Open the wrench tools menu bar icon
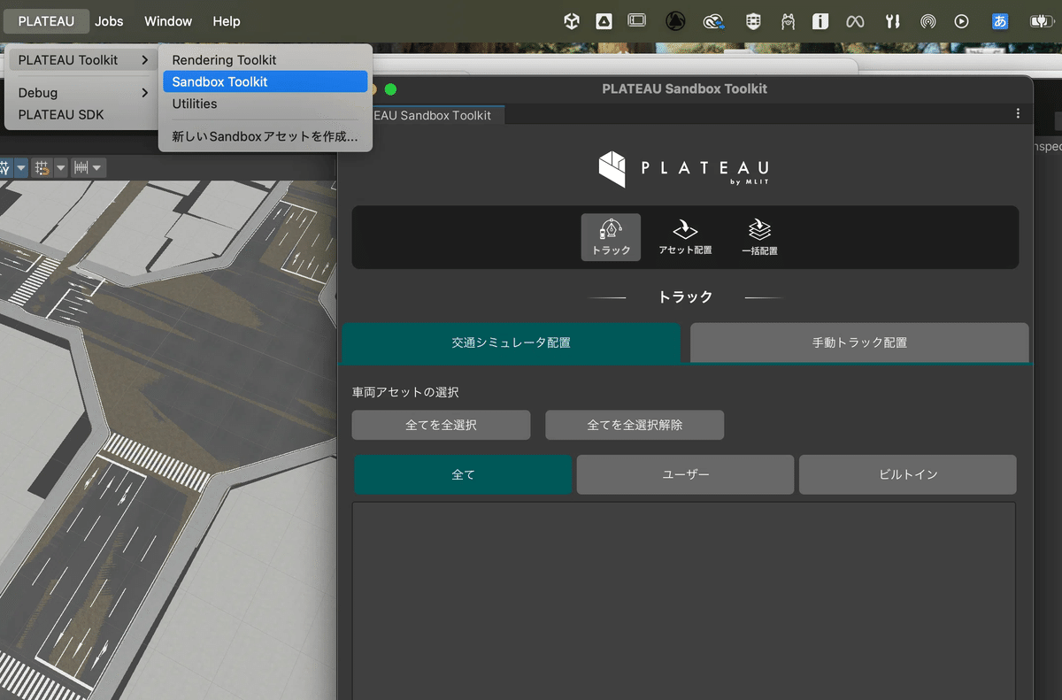Screen dimensions: 1062x700 pos(893,21)
